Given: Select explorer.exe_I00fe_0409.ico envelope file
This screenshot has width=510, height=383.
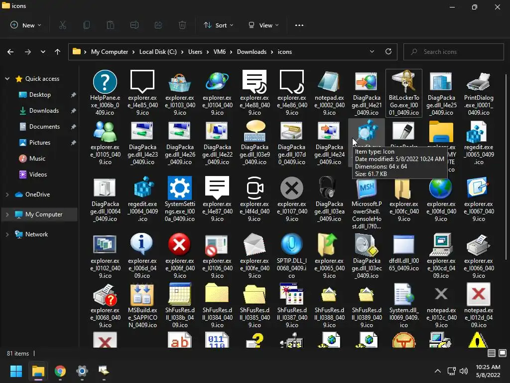Looking at the screenshot, I should [x=255, y=256].
